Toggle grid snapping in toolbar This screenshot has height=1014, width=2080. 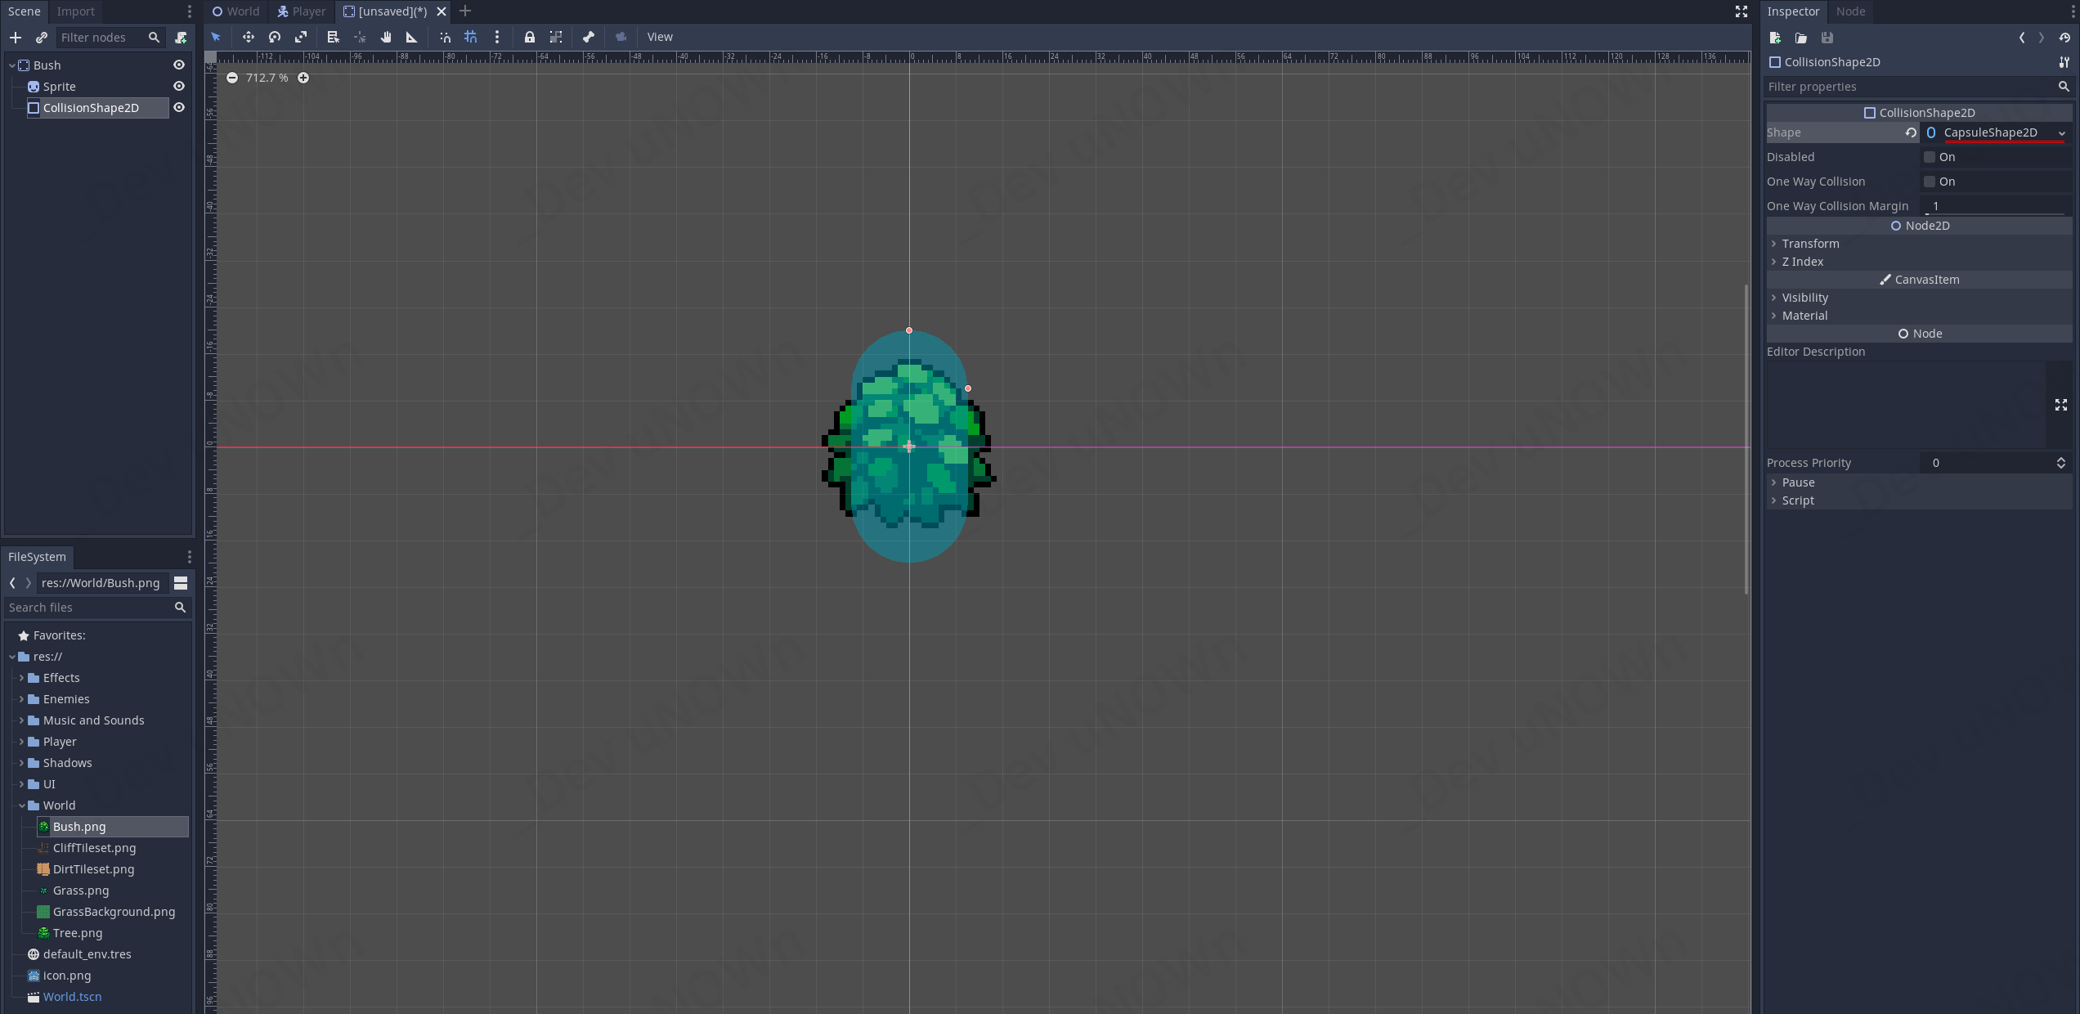pyautogui.click(x=471, y=37)
